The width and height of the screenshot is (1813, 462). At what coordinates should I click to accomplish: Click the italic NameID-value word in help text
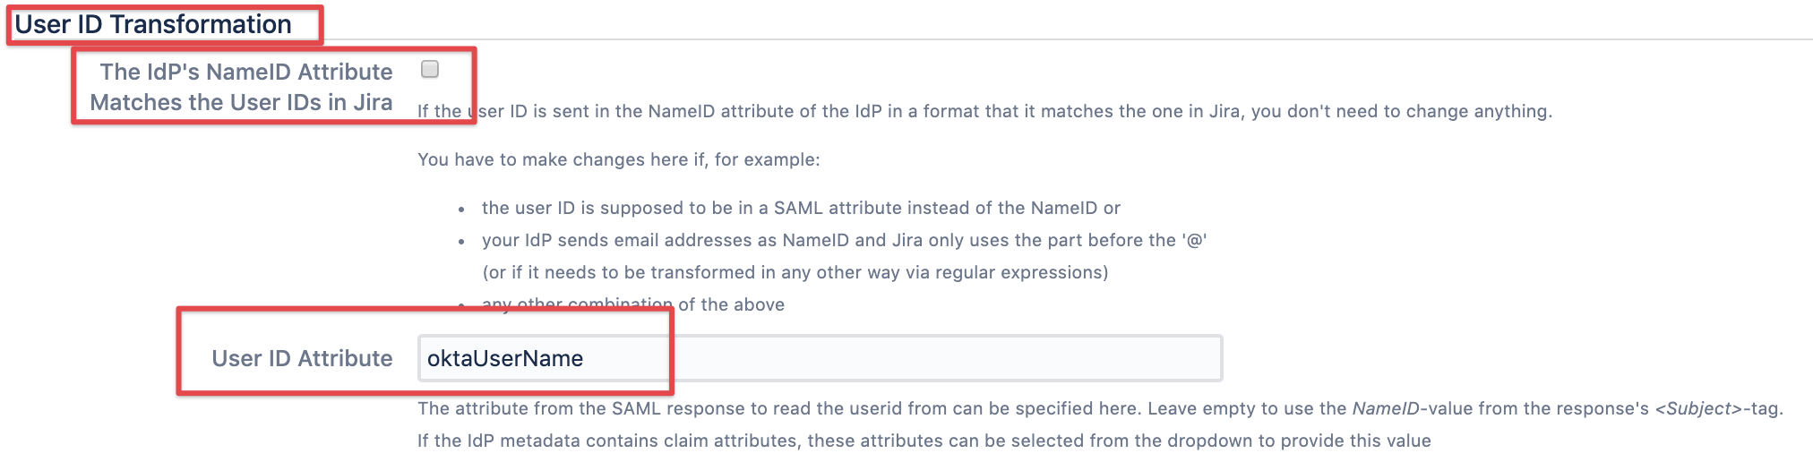[1386, 408]
